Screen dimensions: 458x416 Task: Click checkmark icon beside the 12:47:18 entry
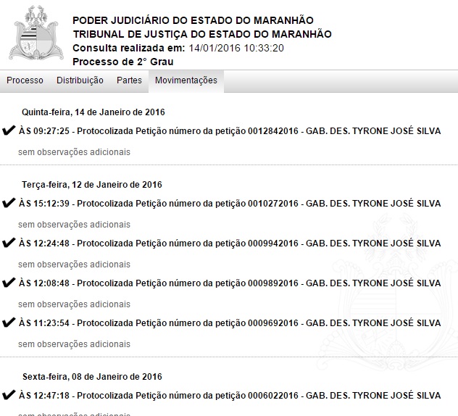(x=9, y=396)
